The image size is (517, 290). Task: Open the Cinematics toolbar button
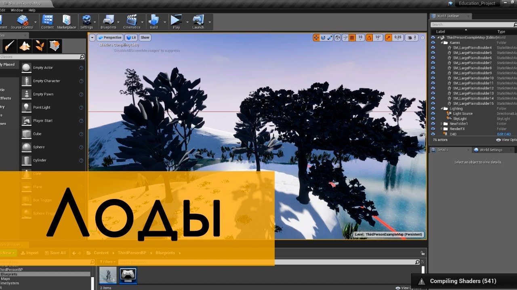pyautogui.click(x=132, y=22)
